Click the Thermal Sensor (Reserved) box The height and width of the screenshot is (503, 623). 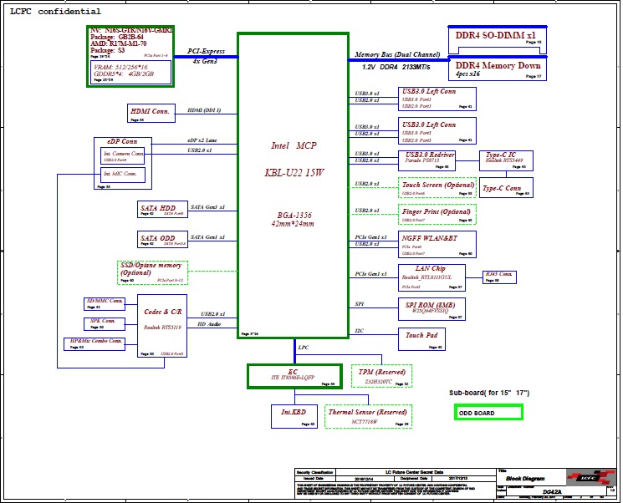[368, 415]
